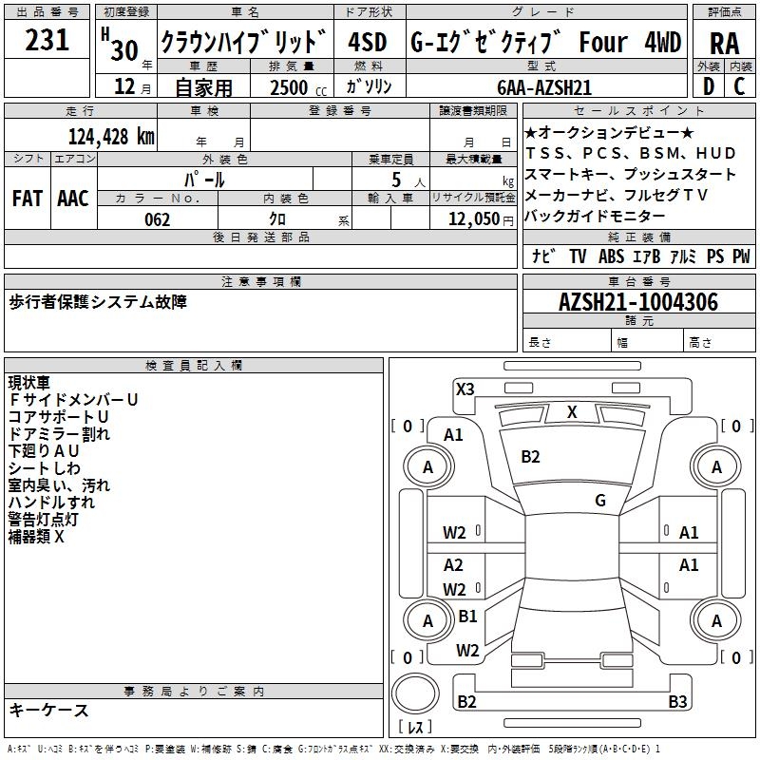
Task: Click the mileage "124,428 km"
Action: tap(111, 137)
